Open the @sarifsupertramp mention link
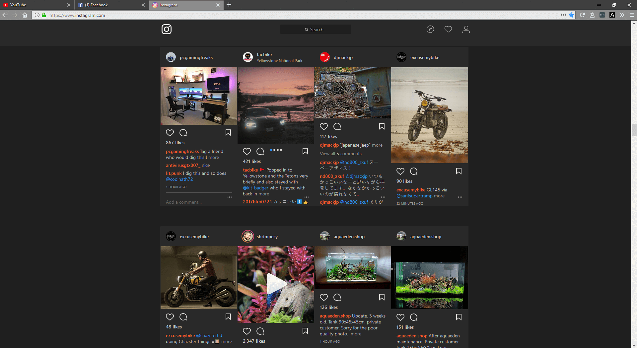The width and height of the screenshot is (637, 348). pos(414,196)
